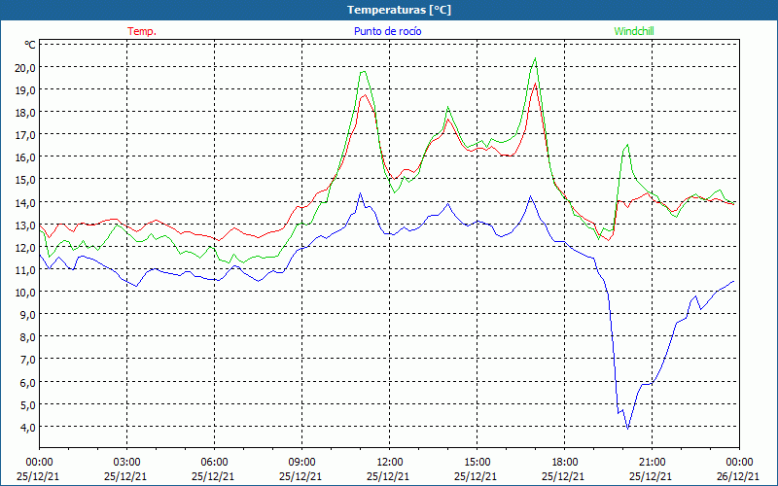Viewport: 778px width, 486px height.
Task: Click the 00:00 26/12/21 time label
Action: 738,469
